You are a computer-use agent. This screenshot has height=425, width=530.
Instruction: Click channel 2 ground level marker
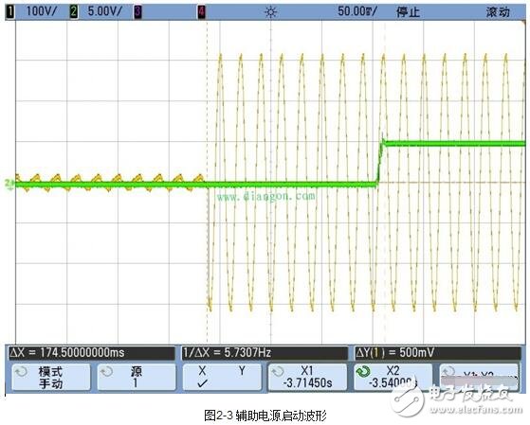tap(9, 183)
